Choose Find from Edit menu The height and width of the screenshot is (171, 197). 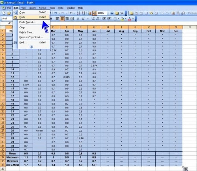32,42
